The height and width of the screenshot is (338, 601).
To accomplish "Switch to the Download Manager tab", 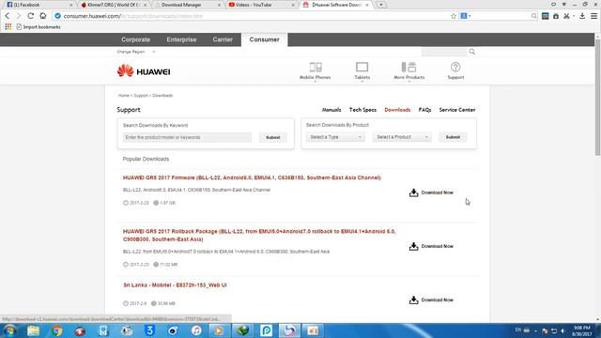I will pyautogui.click(x=187, y=5).
